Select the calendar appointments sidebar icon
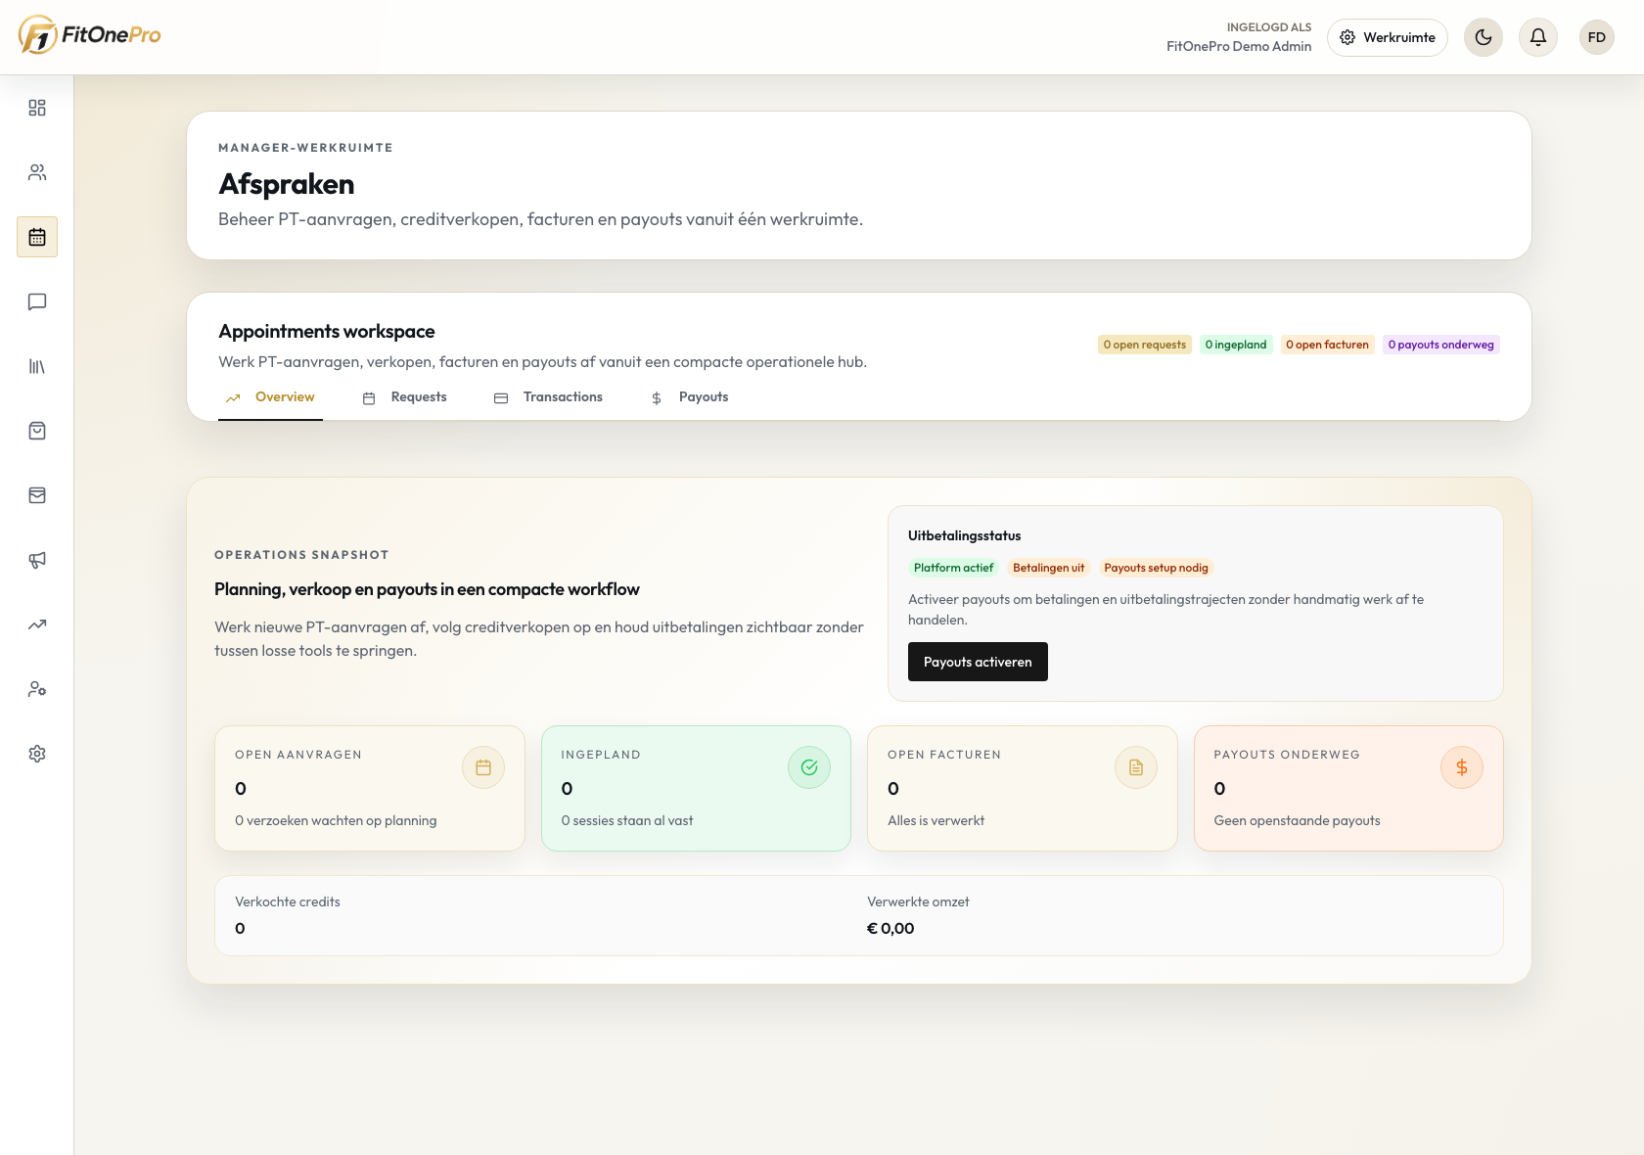The width and height of the screenshot is (1644, 1155). click(37, 237)
